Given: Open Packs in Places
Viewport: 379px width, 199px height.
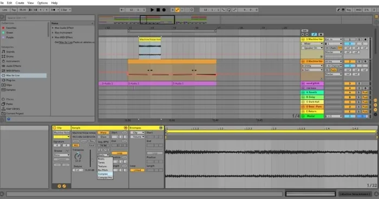Looking at the screenshot, I should coord(9,104).
